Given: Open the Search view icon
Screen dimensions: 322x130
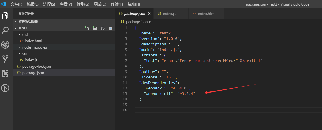Looking at the screenshot, I should point(5,30).
